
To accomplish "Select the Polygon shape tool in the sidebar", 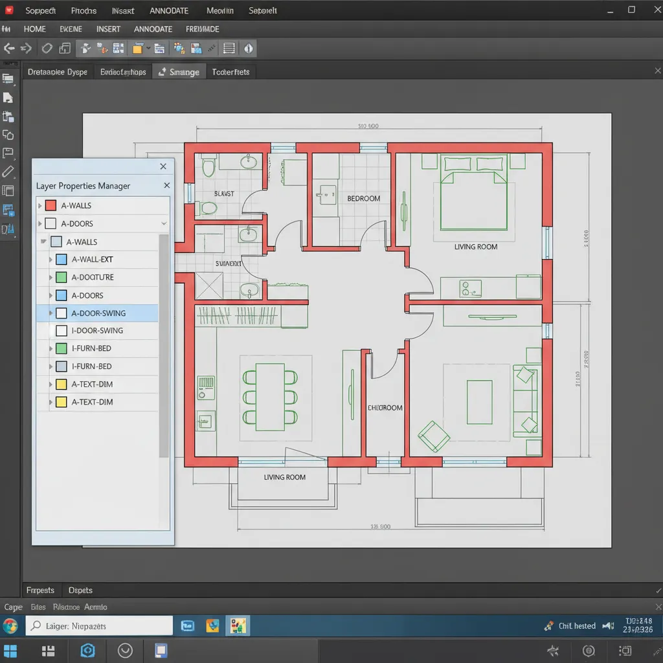I will (x=9, y=135).
